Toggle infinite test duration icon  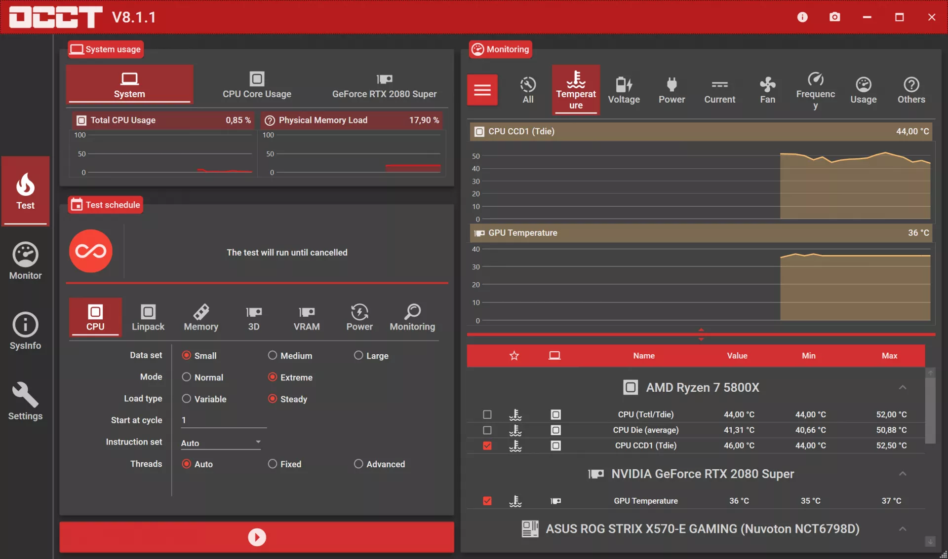[91, 251]
